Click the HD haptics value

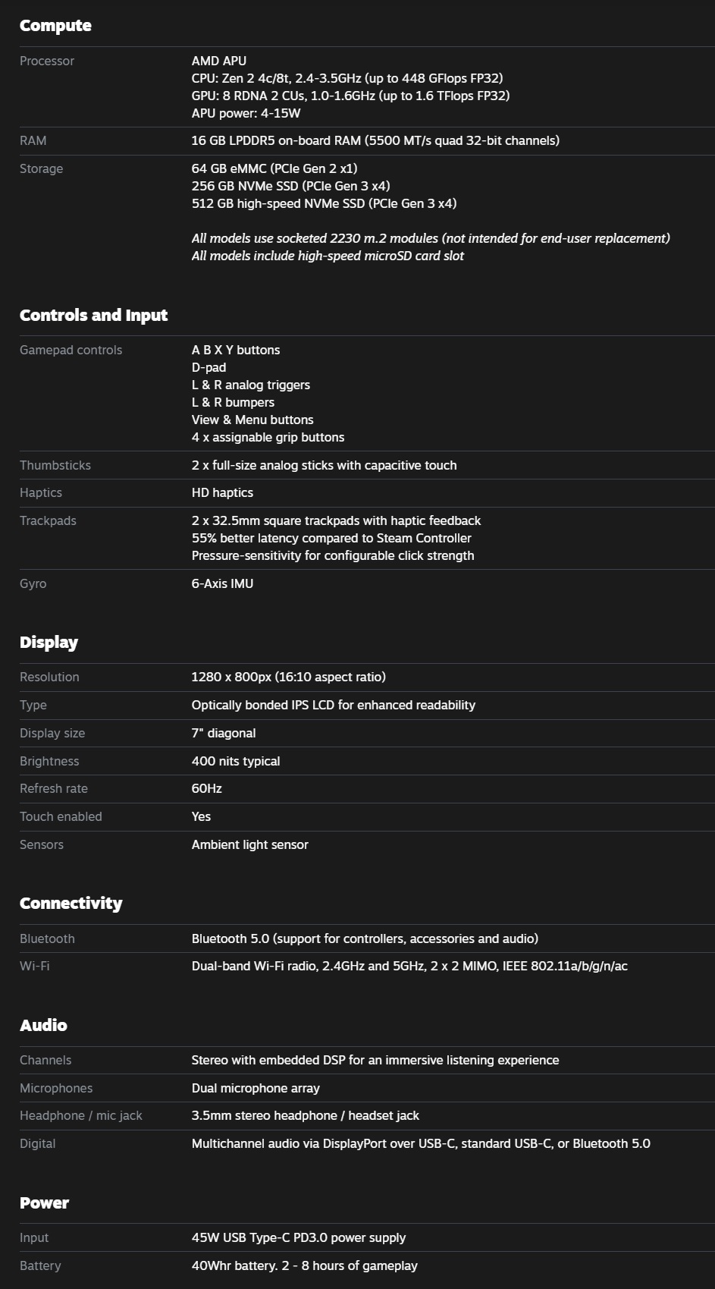pyautogui.click(x=222, y=493)
